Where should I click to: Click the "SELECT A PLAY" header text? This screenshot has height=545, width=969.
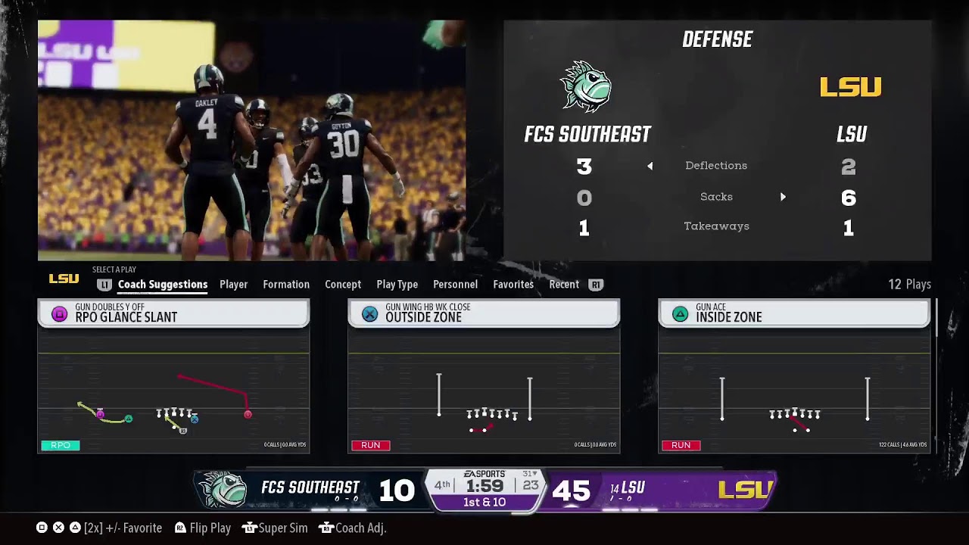click(x=114, y=269)
